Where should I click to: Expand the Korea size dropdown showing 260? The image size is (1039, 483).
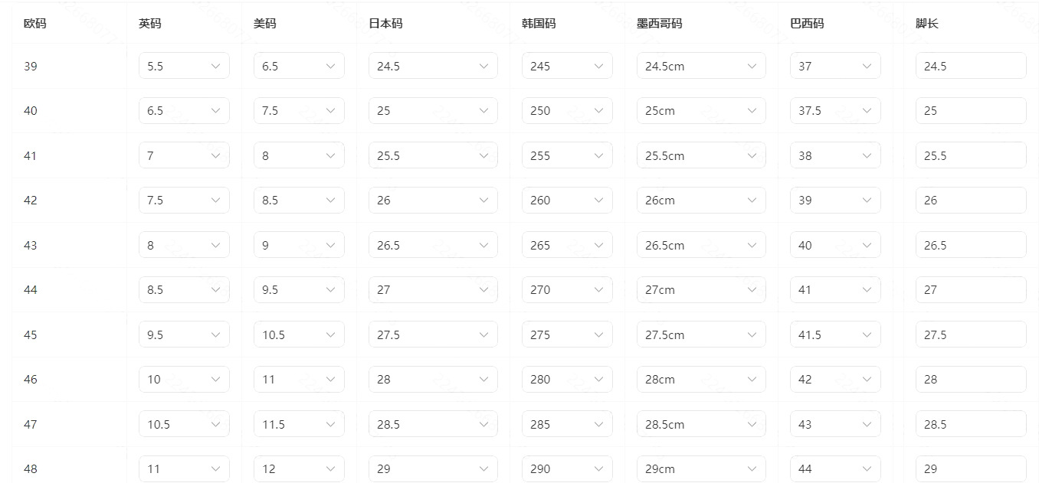pos(567,201)
